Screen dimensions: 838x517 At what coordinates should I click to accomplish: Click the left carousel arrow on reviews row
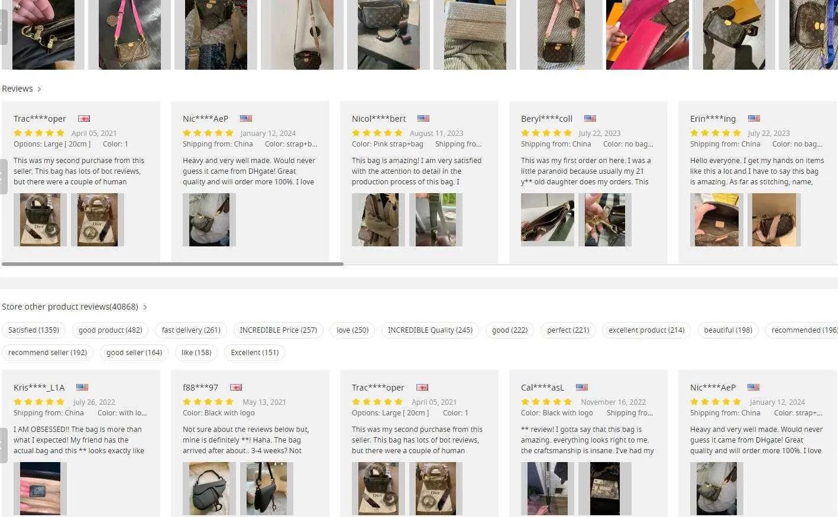pos(4,176)
